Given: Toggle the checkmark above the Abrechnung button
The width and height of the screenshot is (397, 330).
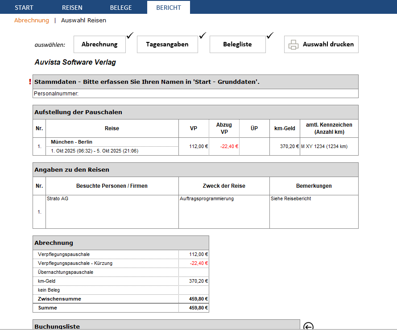Looking at the screenshot, I should point(130,36).
